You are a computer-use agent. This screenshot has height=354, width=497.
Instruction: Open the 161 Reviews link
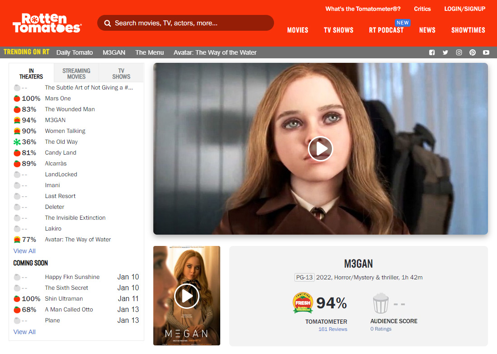pos(333,329)
